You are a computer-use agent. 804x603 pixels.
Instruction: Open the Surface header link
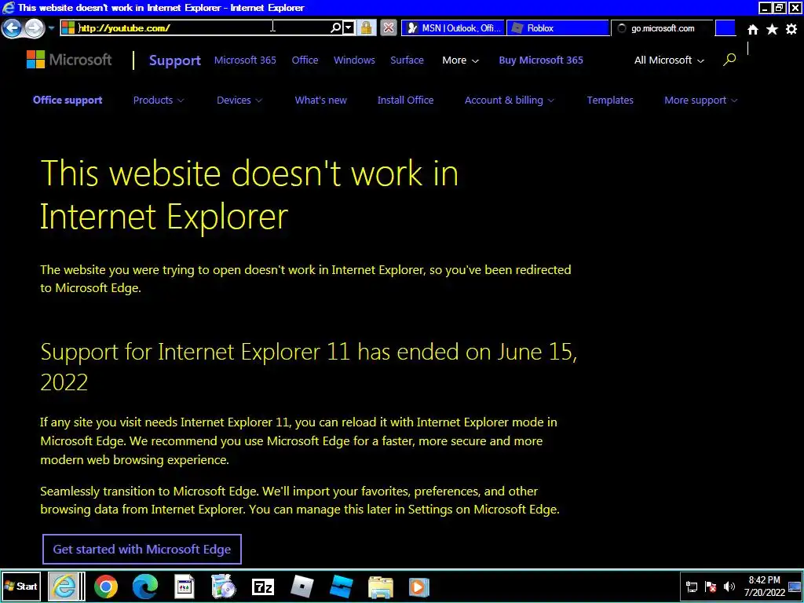(407, 60)
